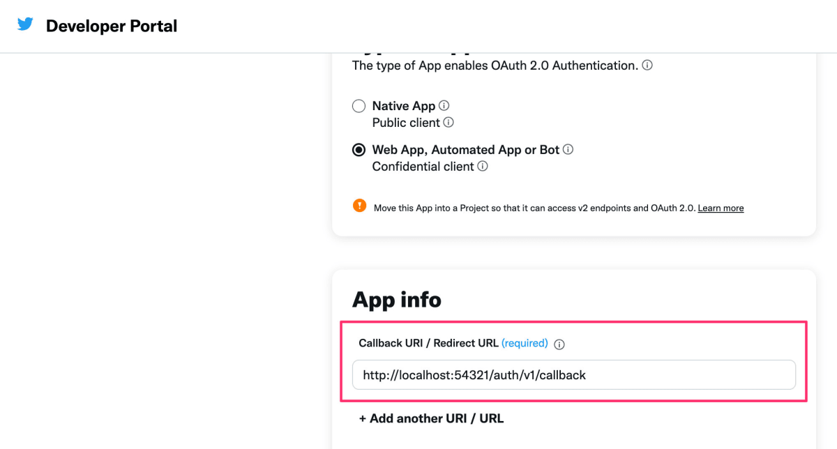Click the Web App, Automated App or Bot label
The image size is (837, 449).
466,149
